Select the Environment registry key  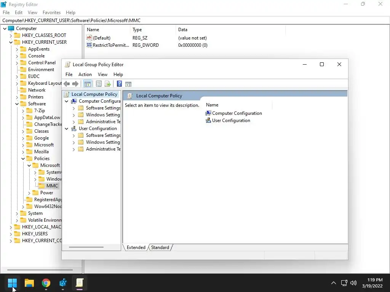pos(41,70)
